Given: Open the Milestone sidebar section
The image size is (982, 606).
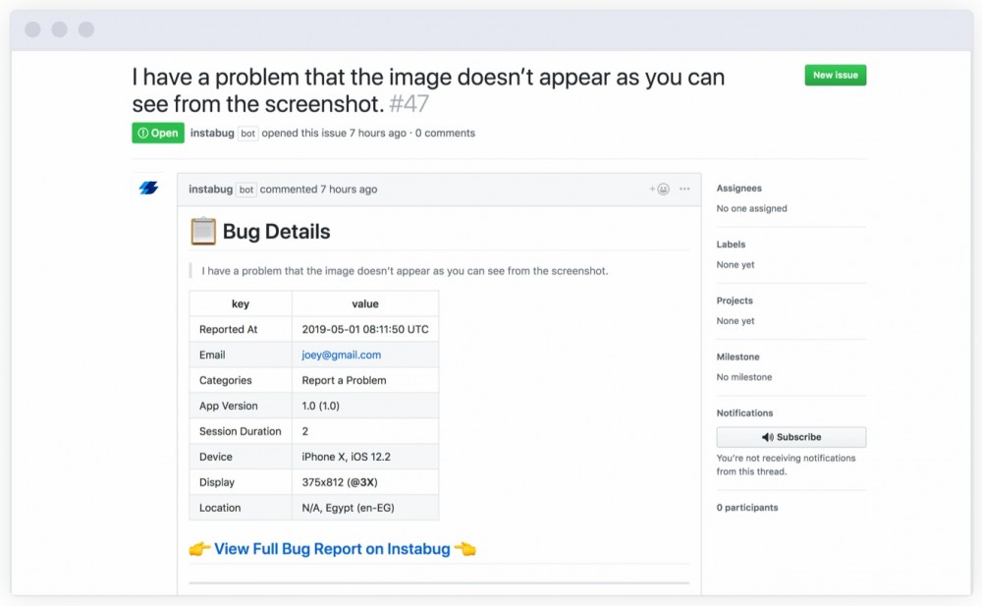Looking at the screenshot, I should (x=737, y=357).
